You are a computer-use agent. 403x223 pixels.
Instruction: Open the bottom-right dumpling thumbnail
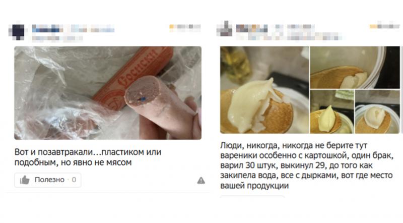[377, 111]
